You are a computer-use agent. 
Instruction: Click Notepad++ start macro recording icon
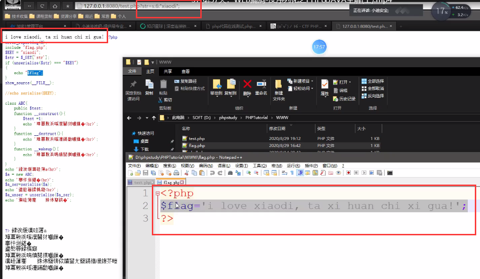tap(348, 173)
